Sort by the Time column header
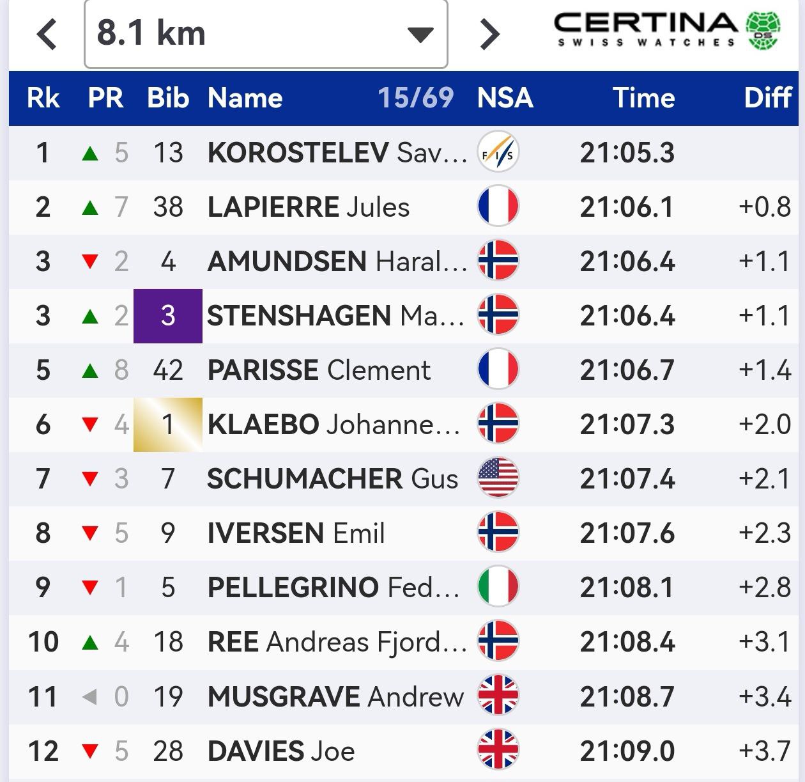Viewport: 805px width, 782px height. click(x=643, y=98)
